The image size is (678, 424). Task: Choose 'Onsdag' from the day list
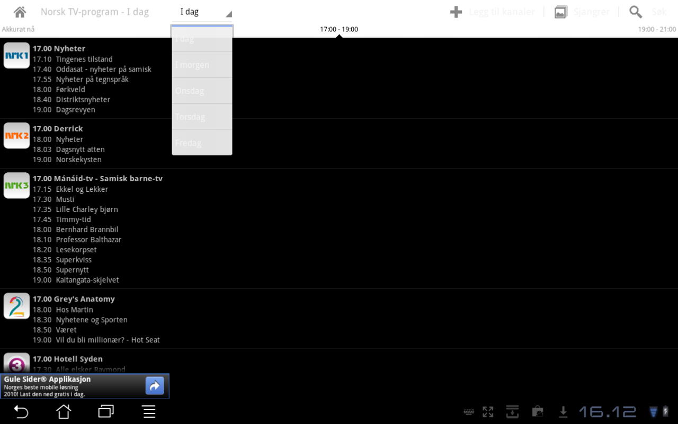202,91
